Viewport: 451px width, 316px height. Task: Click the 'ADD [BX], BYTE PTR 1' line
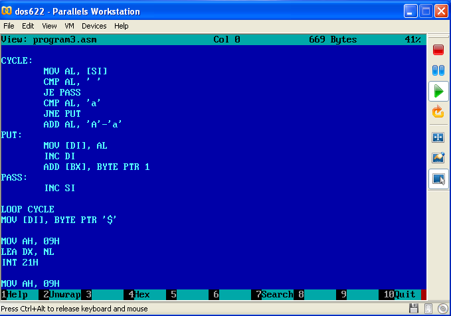point(97,167)
